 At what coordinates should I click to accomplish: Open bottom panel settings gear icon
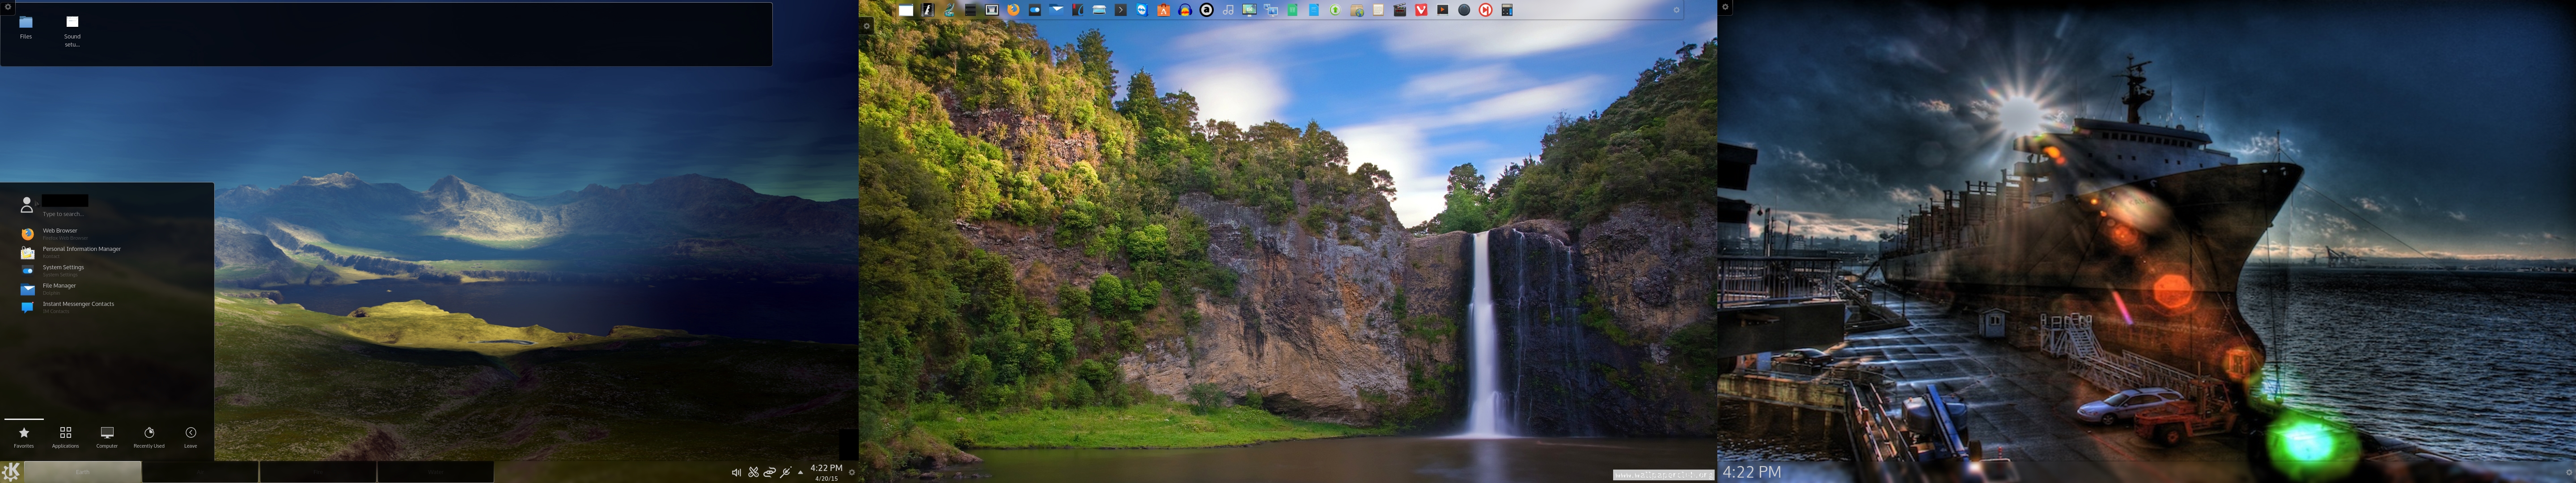click(x=852, y=472)
